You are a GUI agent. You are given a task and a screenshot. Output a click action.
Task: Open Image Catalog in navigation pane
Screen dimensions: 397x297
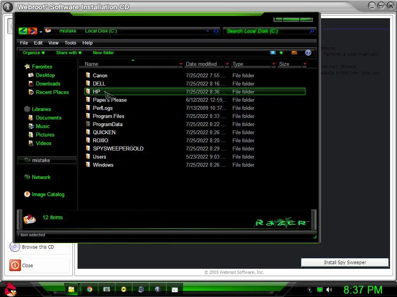coord(48,194)
